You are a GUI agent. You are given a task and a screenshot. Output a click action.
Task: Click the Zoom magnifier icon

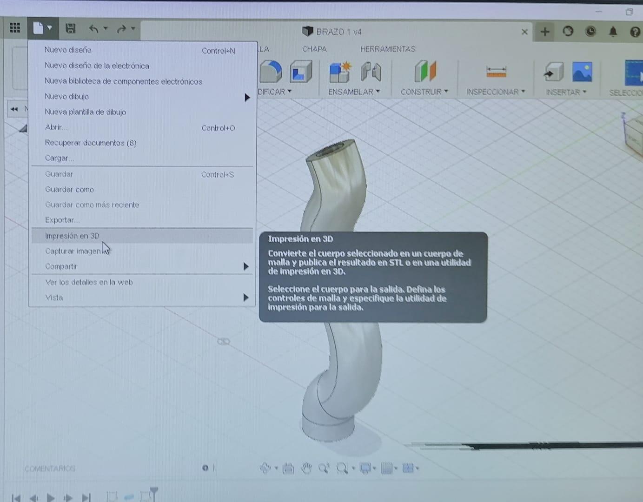pos(324,468)
